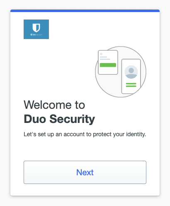Click the small bitwarden wordmark under shield

[x=36, y=34]
